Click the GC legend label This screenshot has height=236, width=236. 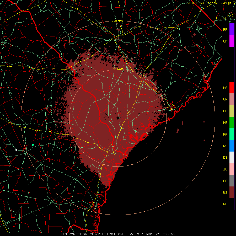(x=225, y=181)
